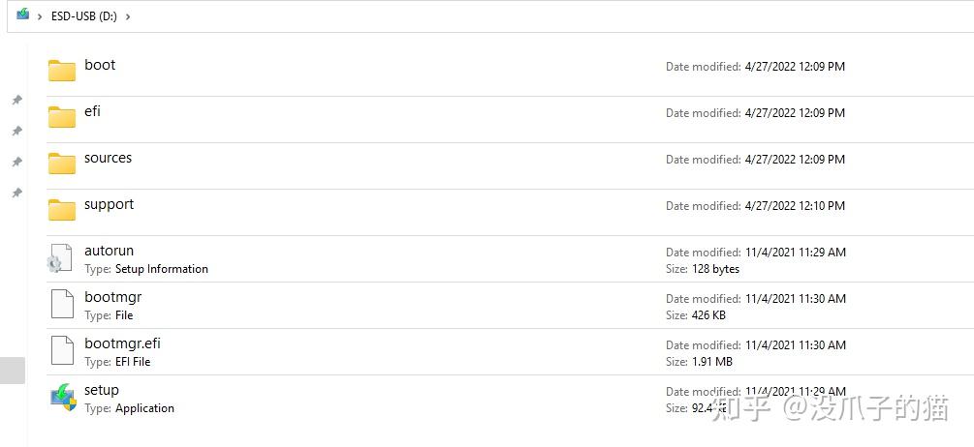
Task: Click the bootmgr blank file icon
Action: (62, 304)
